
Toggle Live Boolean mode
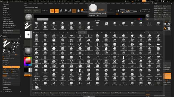click(45, 11)
